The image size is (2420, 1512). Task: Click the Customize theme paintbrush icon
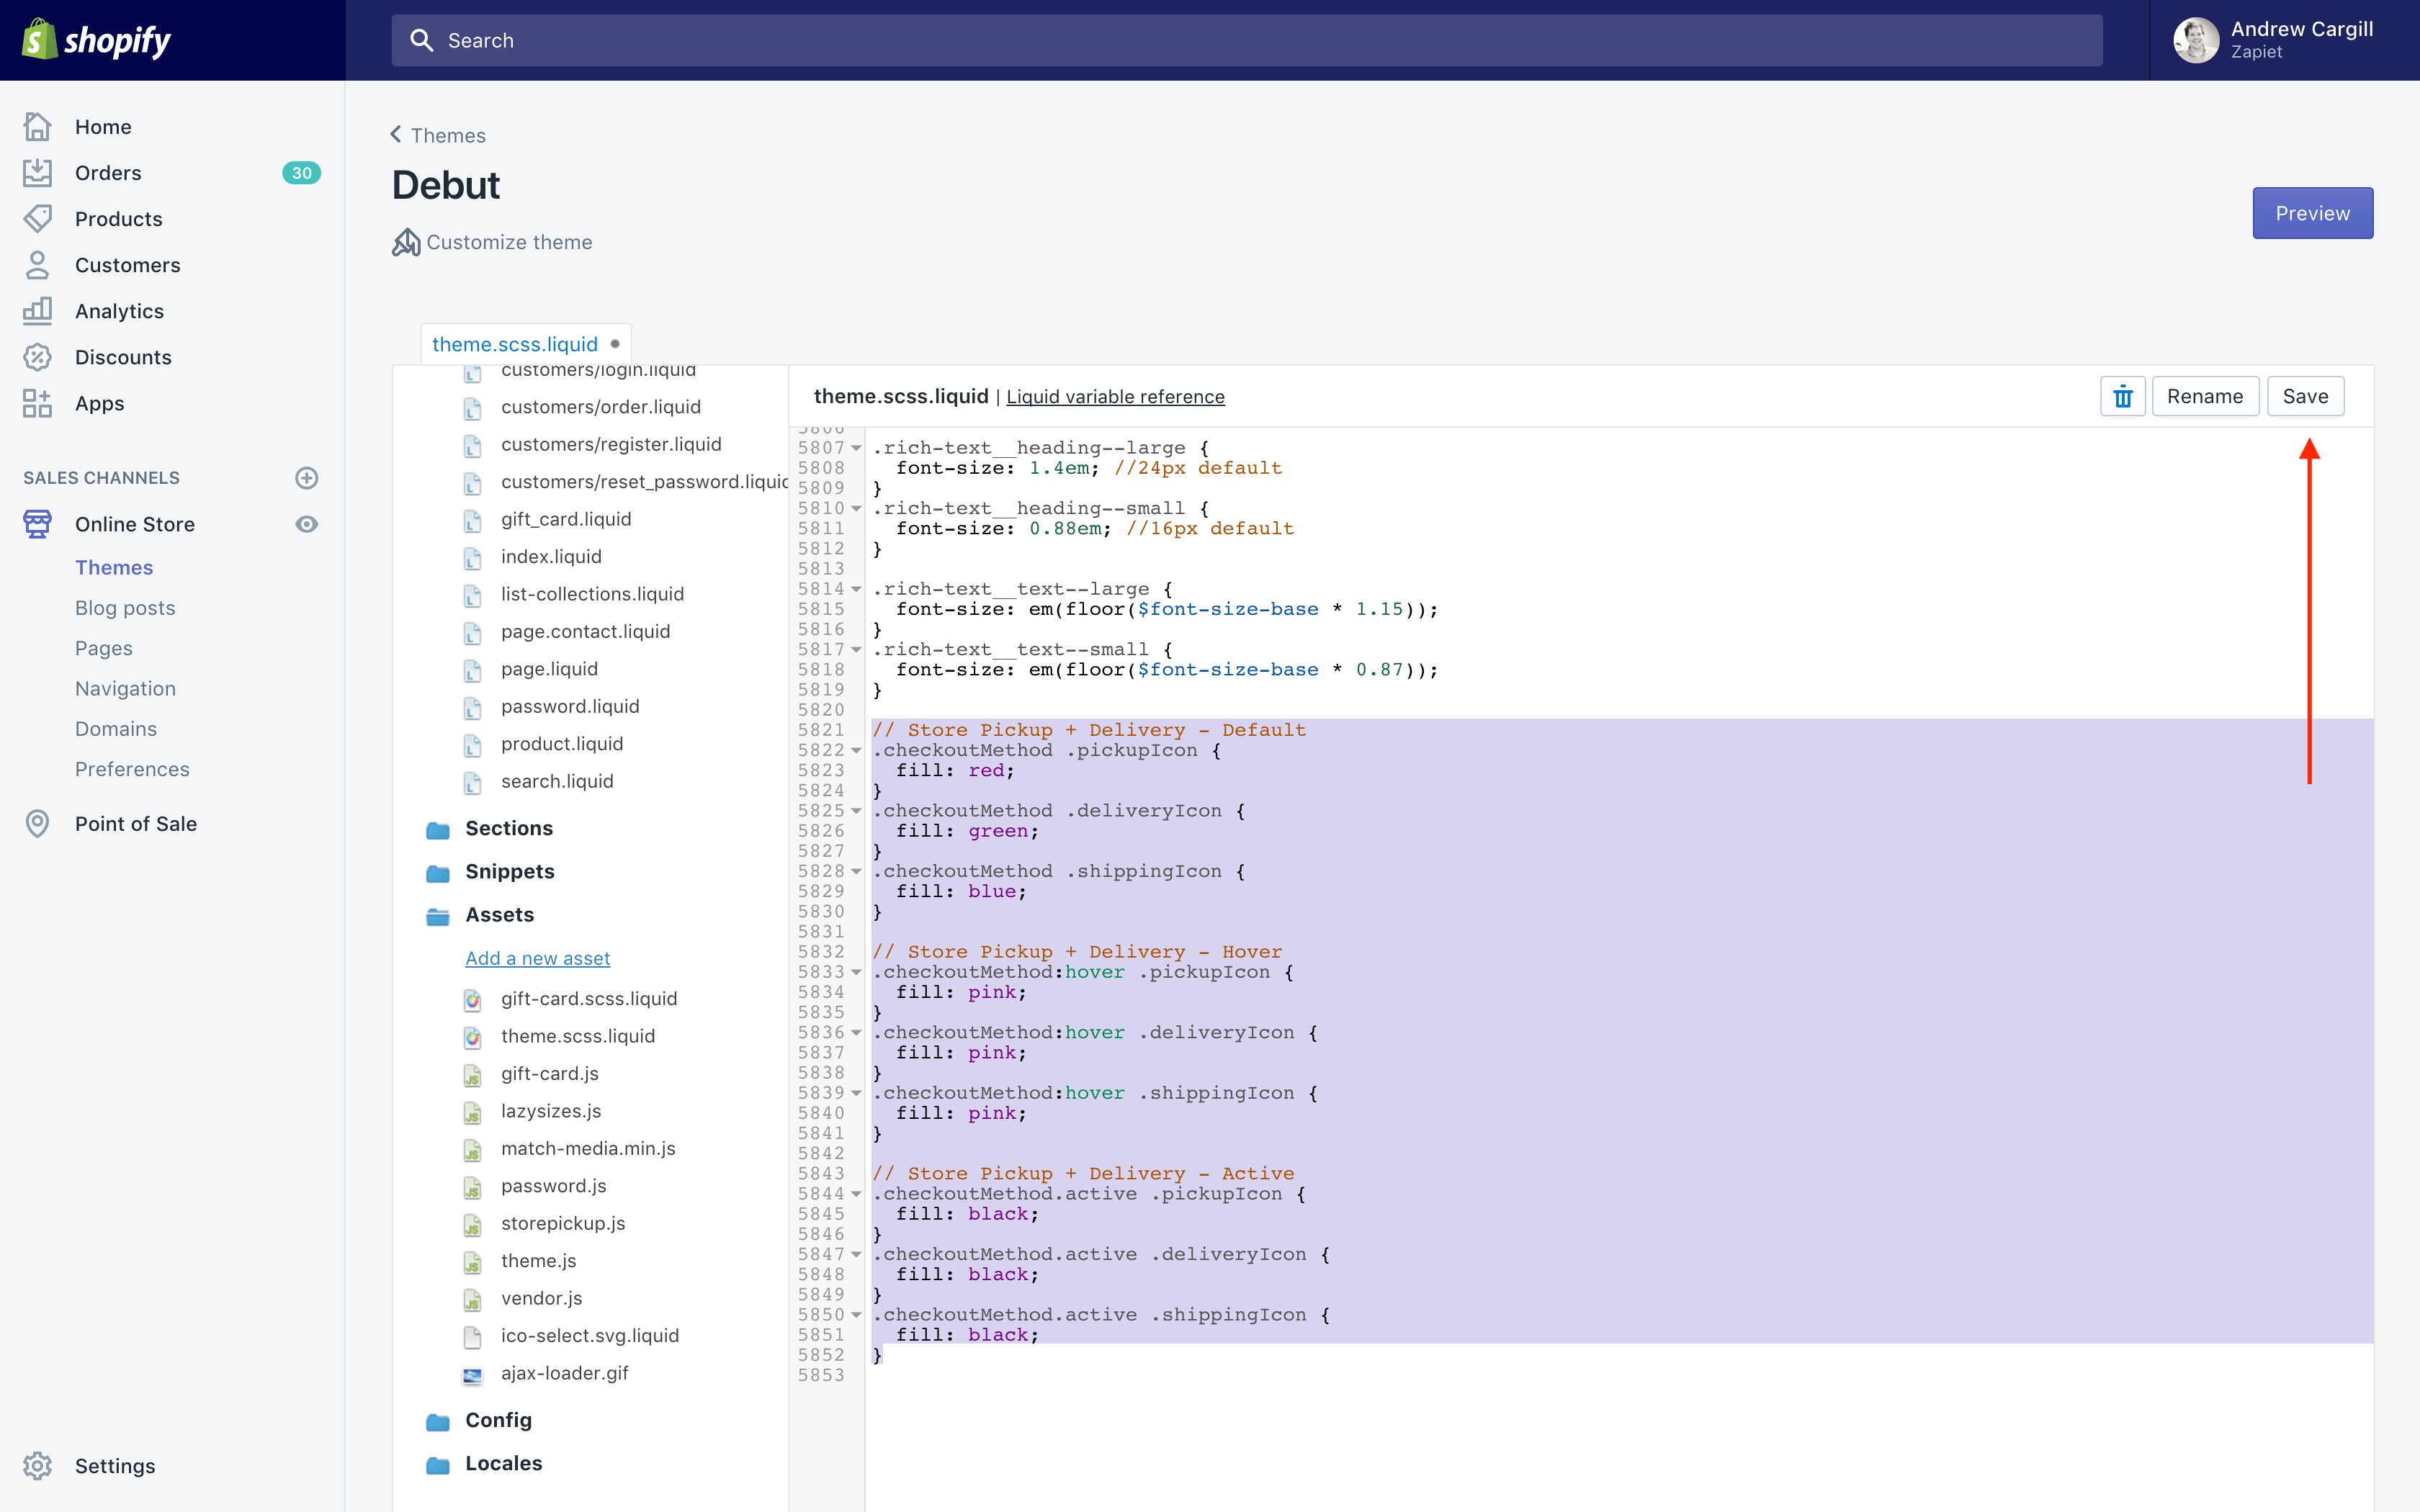pos(406,243)
